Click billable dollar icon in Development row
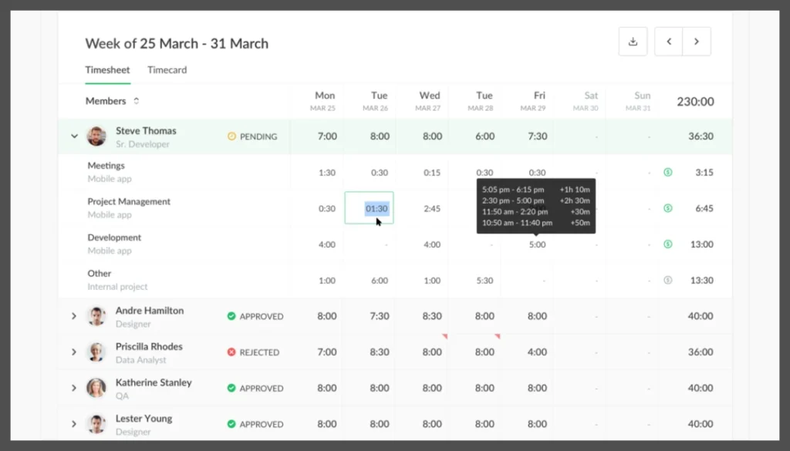The height and width of the screenshot is (451, 790). [667, 244]
